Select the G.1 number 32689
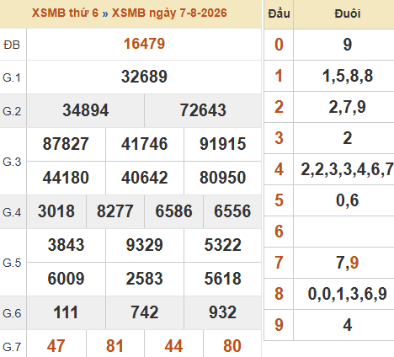The image size is (394, 357). [144, 77]
